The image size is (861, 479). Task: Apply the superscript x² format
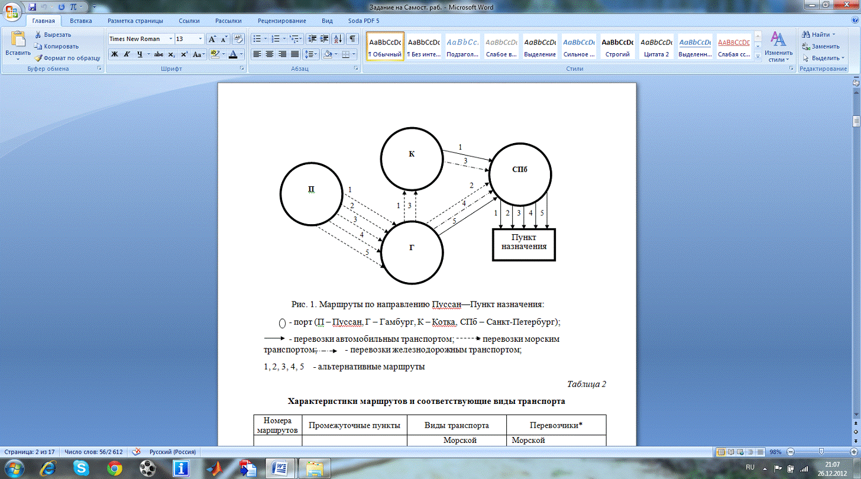point(184,54)
